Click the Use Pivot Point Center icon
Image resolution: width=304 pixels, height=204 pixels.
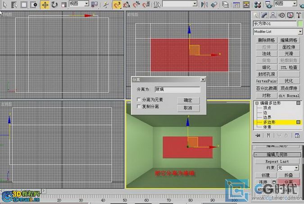pos(94,5)
